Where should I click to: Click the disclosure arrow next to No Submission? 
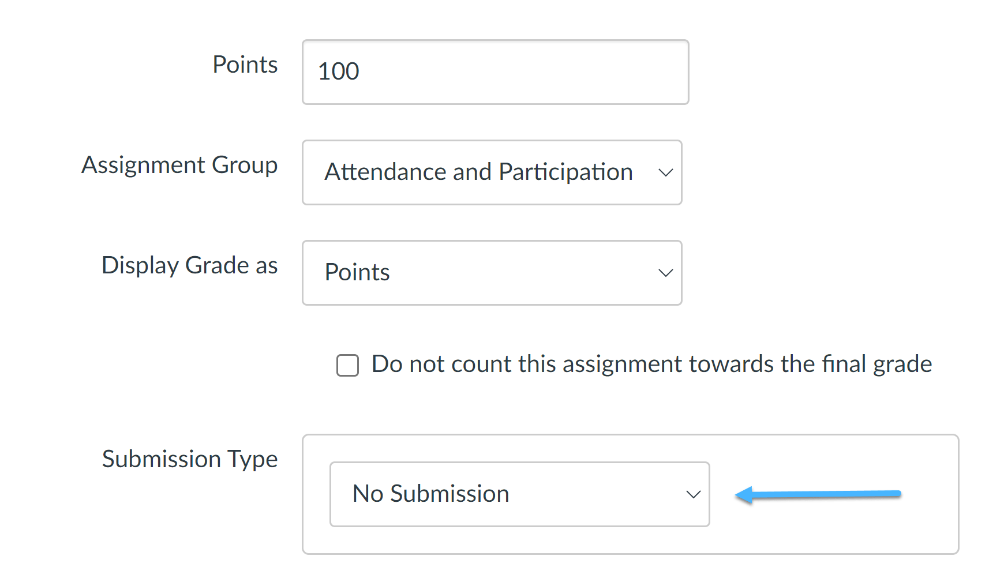coord(692,494)
